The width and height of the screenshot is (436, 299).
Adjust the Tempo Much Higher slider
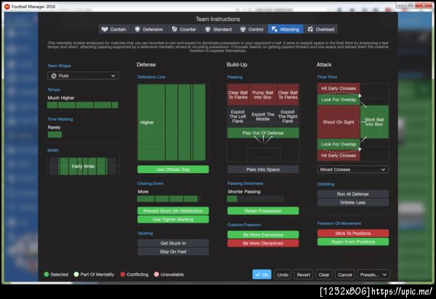(x=83, y=105)
